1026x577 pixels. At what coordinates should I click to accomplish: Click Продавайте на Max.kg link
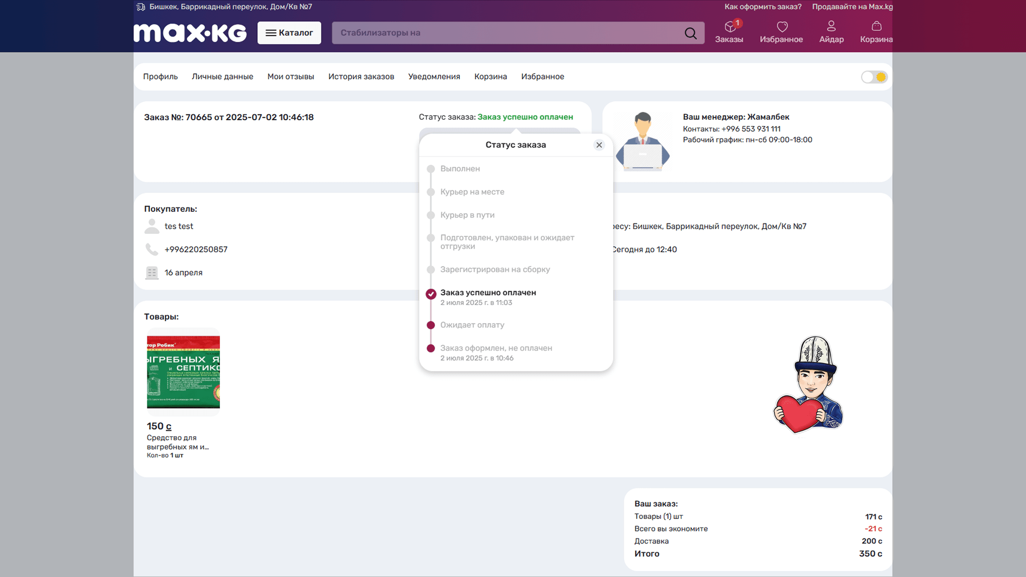(852, 7)
